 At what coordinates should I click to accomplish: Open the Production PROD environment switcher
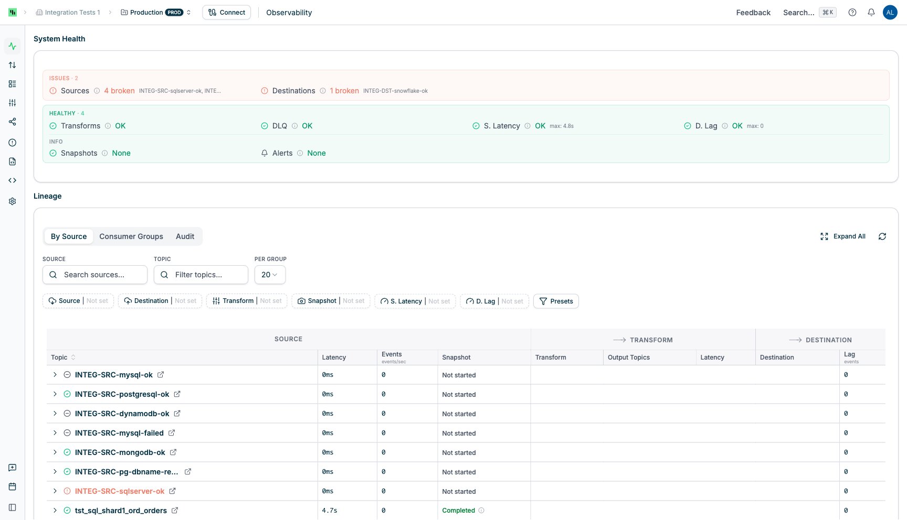[156, 13]
